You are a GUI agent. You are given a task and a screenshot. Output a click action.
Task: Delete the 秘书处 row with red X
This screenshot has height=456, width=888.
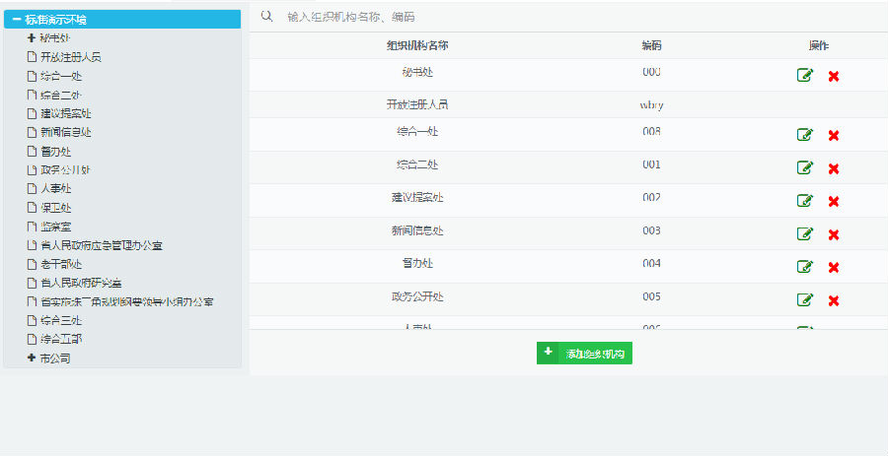tap(834, 76)
